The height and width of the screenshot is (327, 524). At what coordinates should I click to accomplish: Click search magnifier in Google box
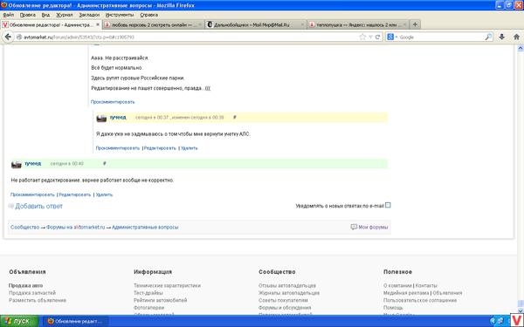tap(488, 37)
